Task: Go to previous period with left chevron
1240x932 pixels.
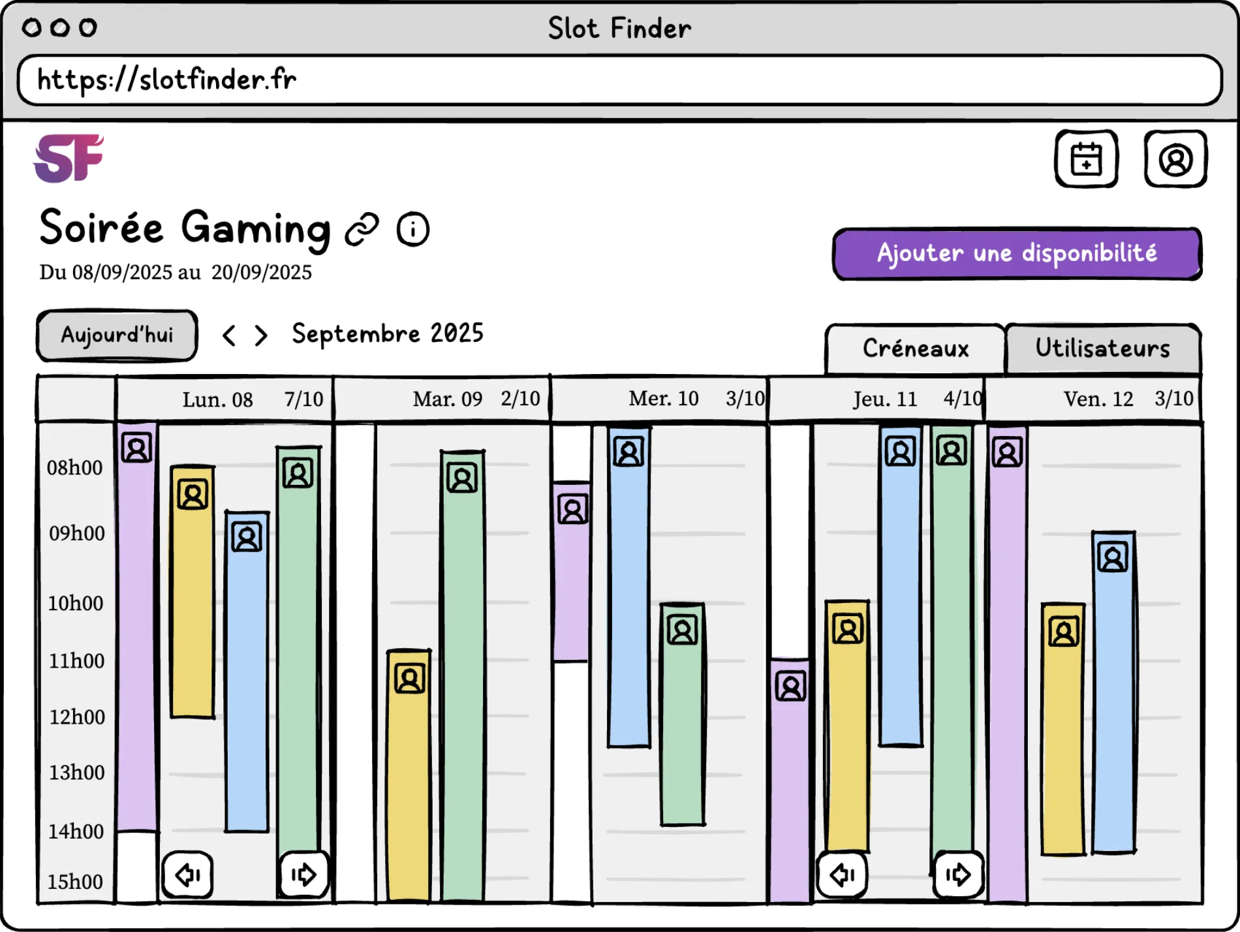Action: tap(229, 335)
